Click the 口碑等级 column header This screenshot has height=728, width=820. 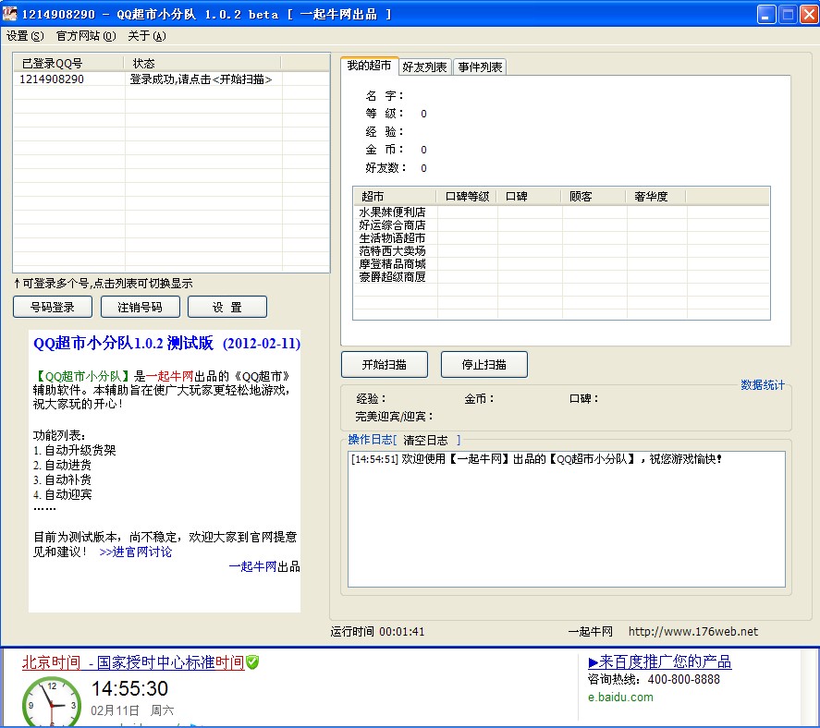[x=467, y=197]
